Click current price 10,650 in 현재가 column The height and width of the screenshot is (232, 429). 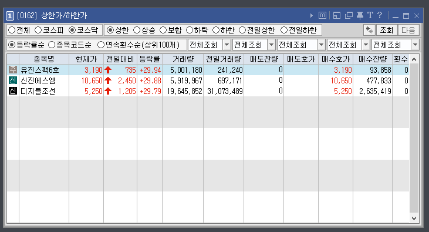click(x=92, y=81)
